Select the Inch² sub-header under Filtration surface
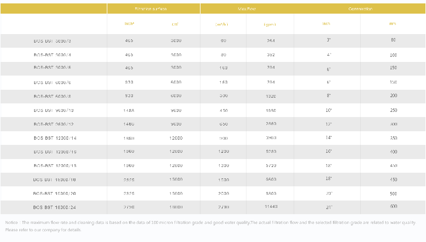Screen dimensions: 426x242 pyautogui.click(x=130, y=24)
